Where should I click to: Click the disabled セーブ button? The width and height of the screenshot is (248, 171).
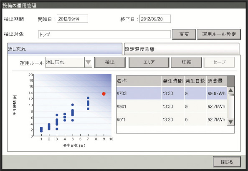click(219, 62)
